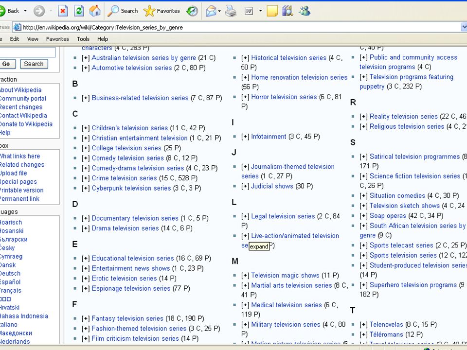Refresh the page with green arrows icon
The width and height of the screenshot is (467, 350).
[79, 11]
